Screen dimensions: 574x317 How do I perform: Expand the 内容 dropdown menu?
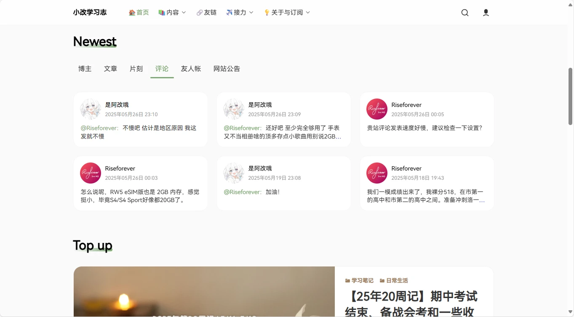172,12
